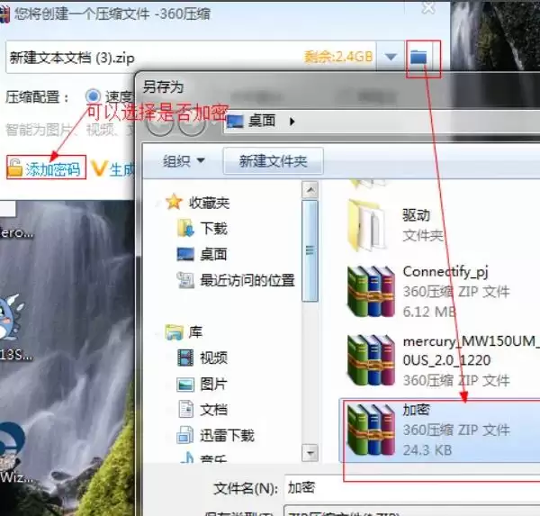Expand the 桌面 breadcrumb arrow

292,122
